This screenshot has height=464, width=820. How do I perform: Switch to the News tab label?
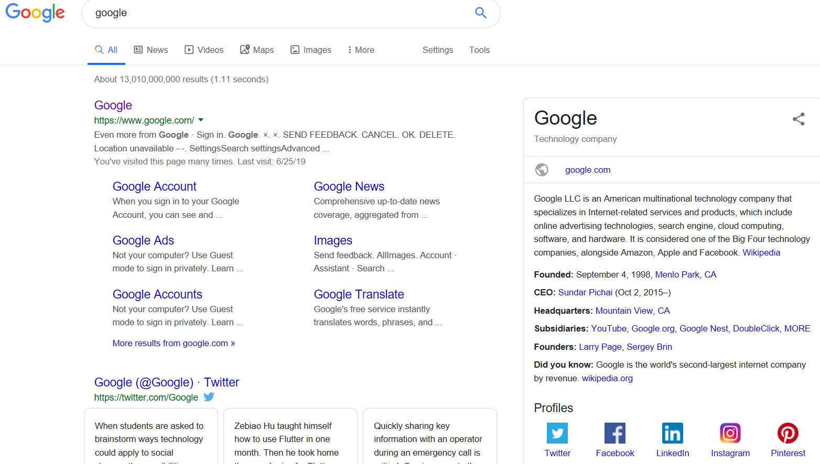(157, 50)
